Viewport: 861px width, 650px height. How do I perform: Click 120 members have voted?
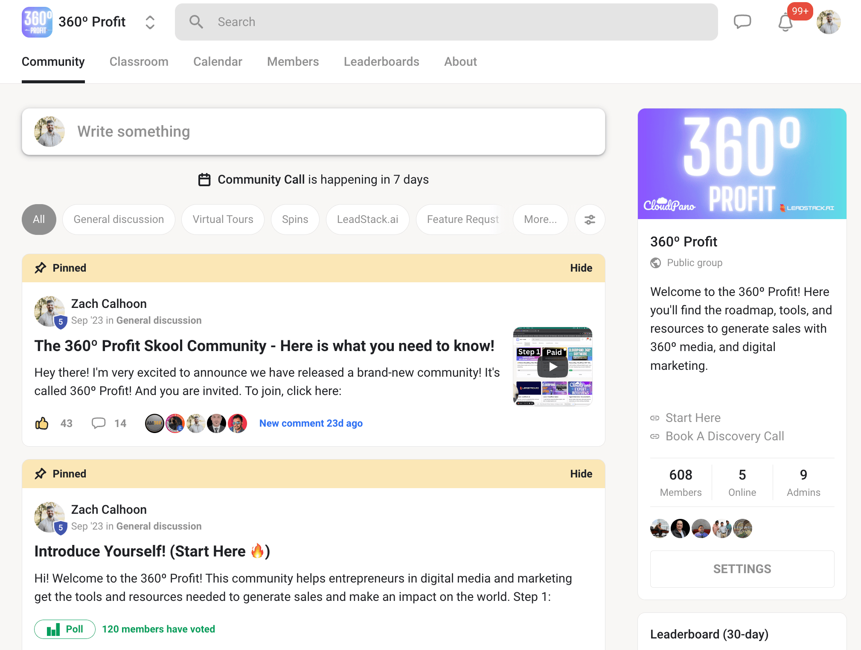(159, 630)
